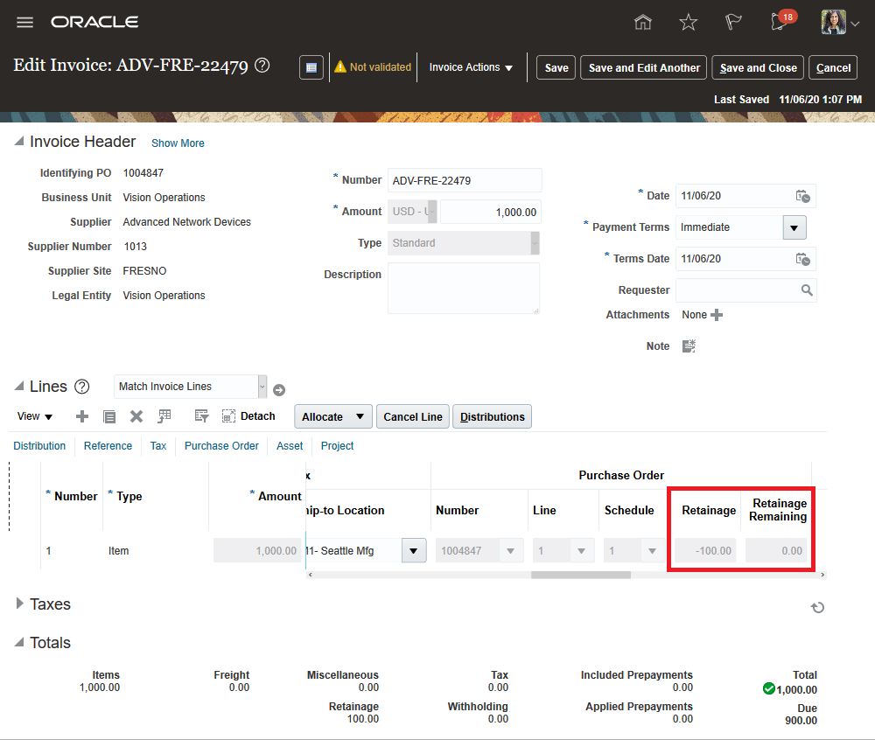Switch to the Distribution tab
The image size is (875, 740).
click(39, 446)
